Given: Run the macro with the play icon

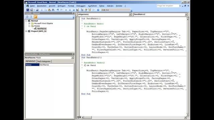Looking at the screenshot, I should tap(66, 10).
